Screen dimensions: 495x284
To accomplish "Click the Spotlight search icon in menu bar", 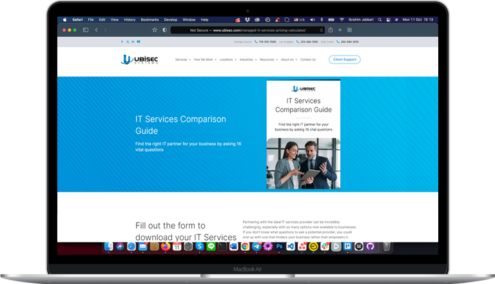I will click(x=380, y=19).
